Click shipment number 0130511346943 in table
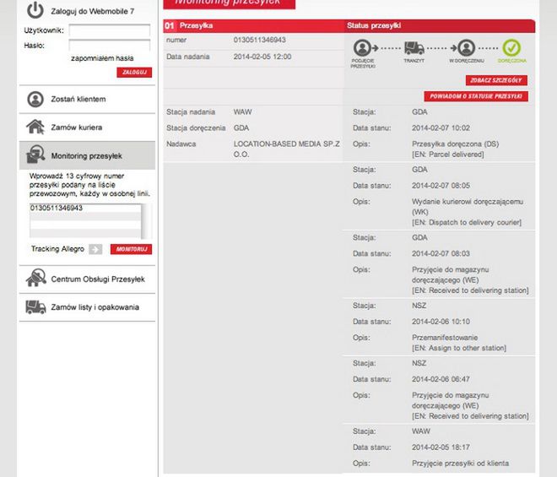 (x=260, y=40)
